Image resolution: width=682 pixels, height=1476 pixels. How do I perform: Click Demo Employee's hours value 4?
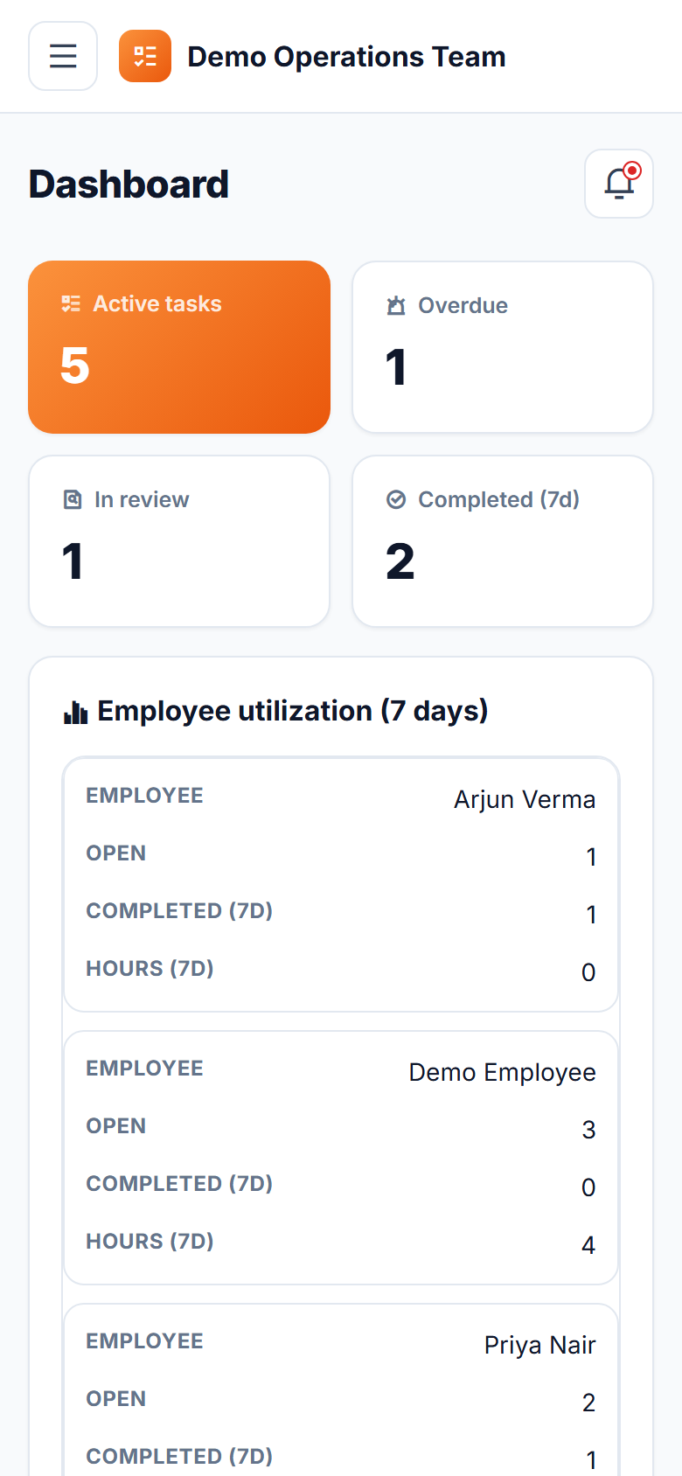[589, 1245]
